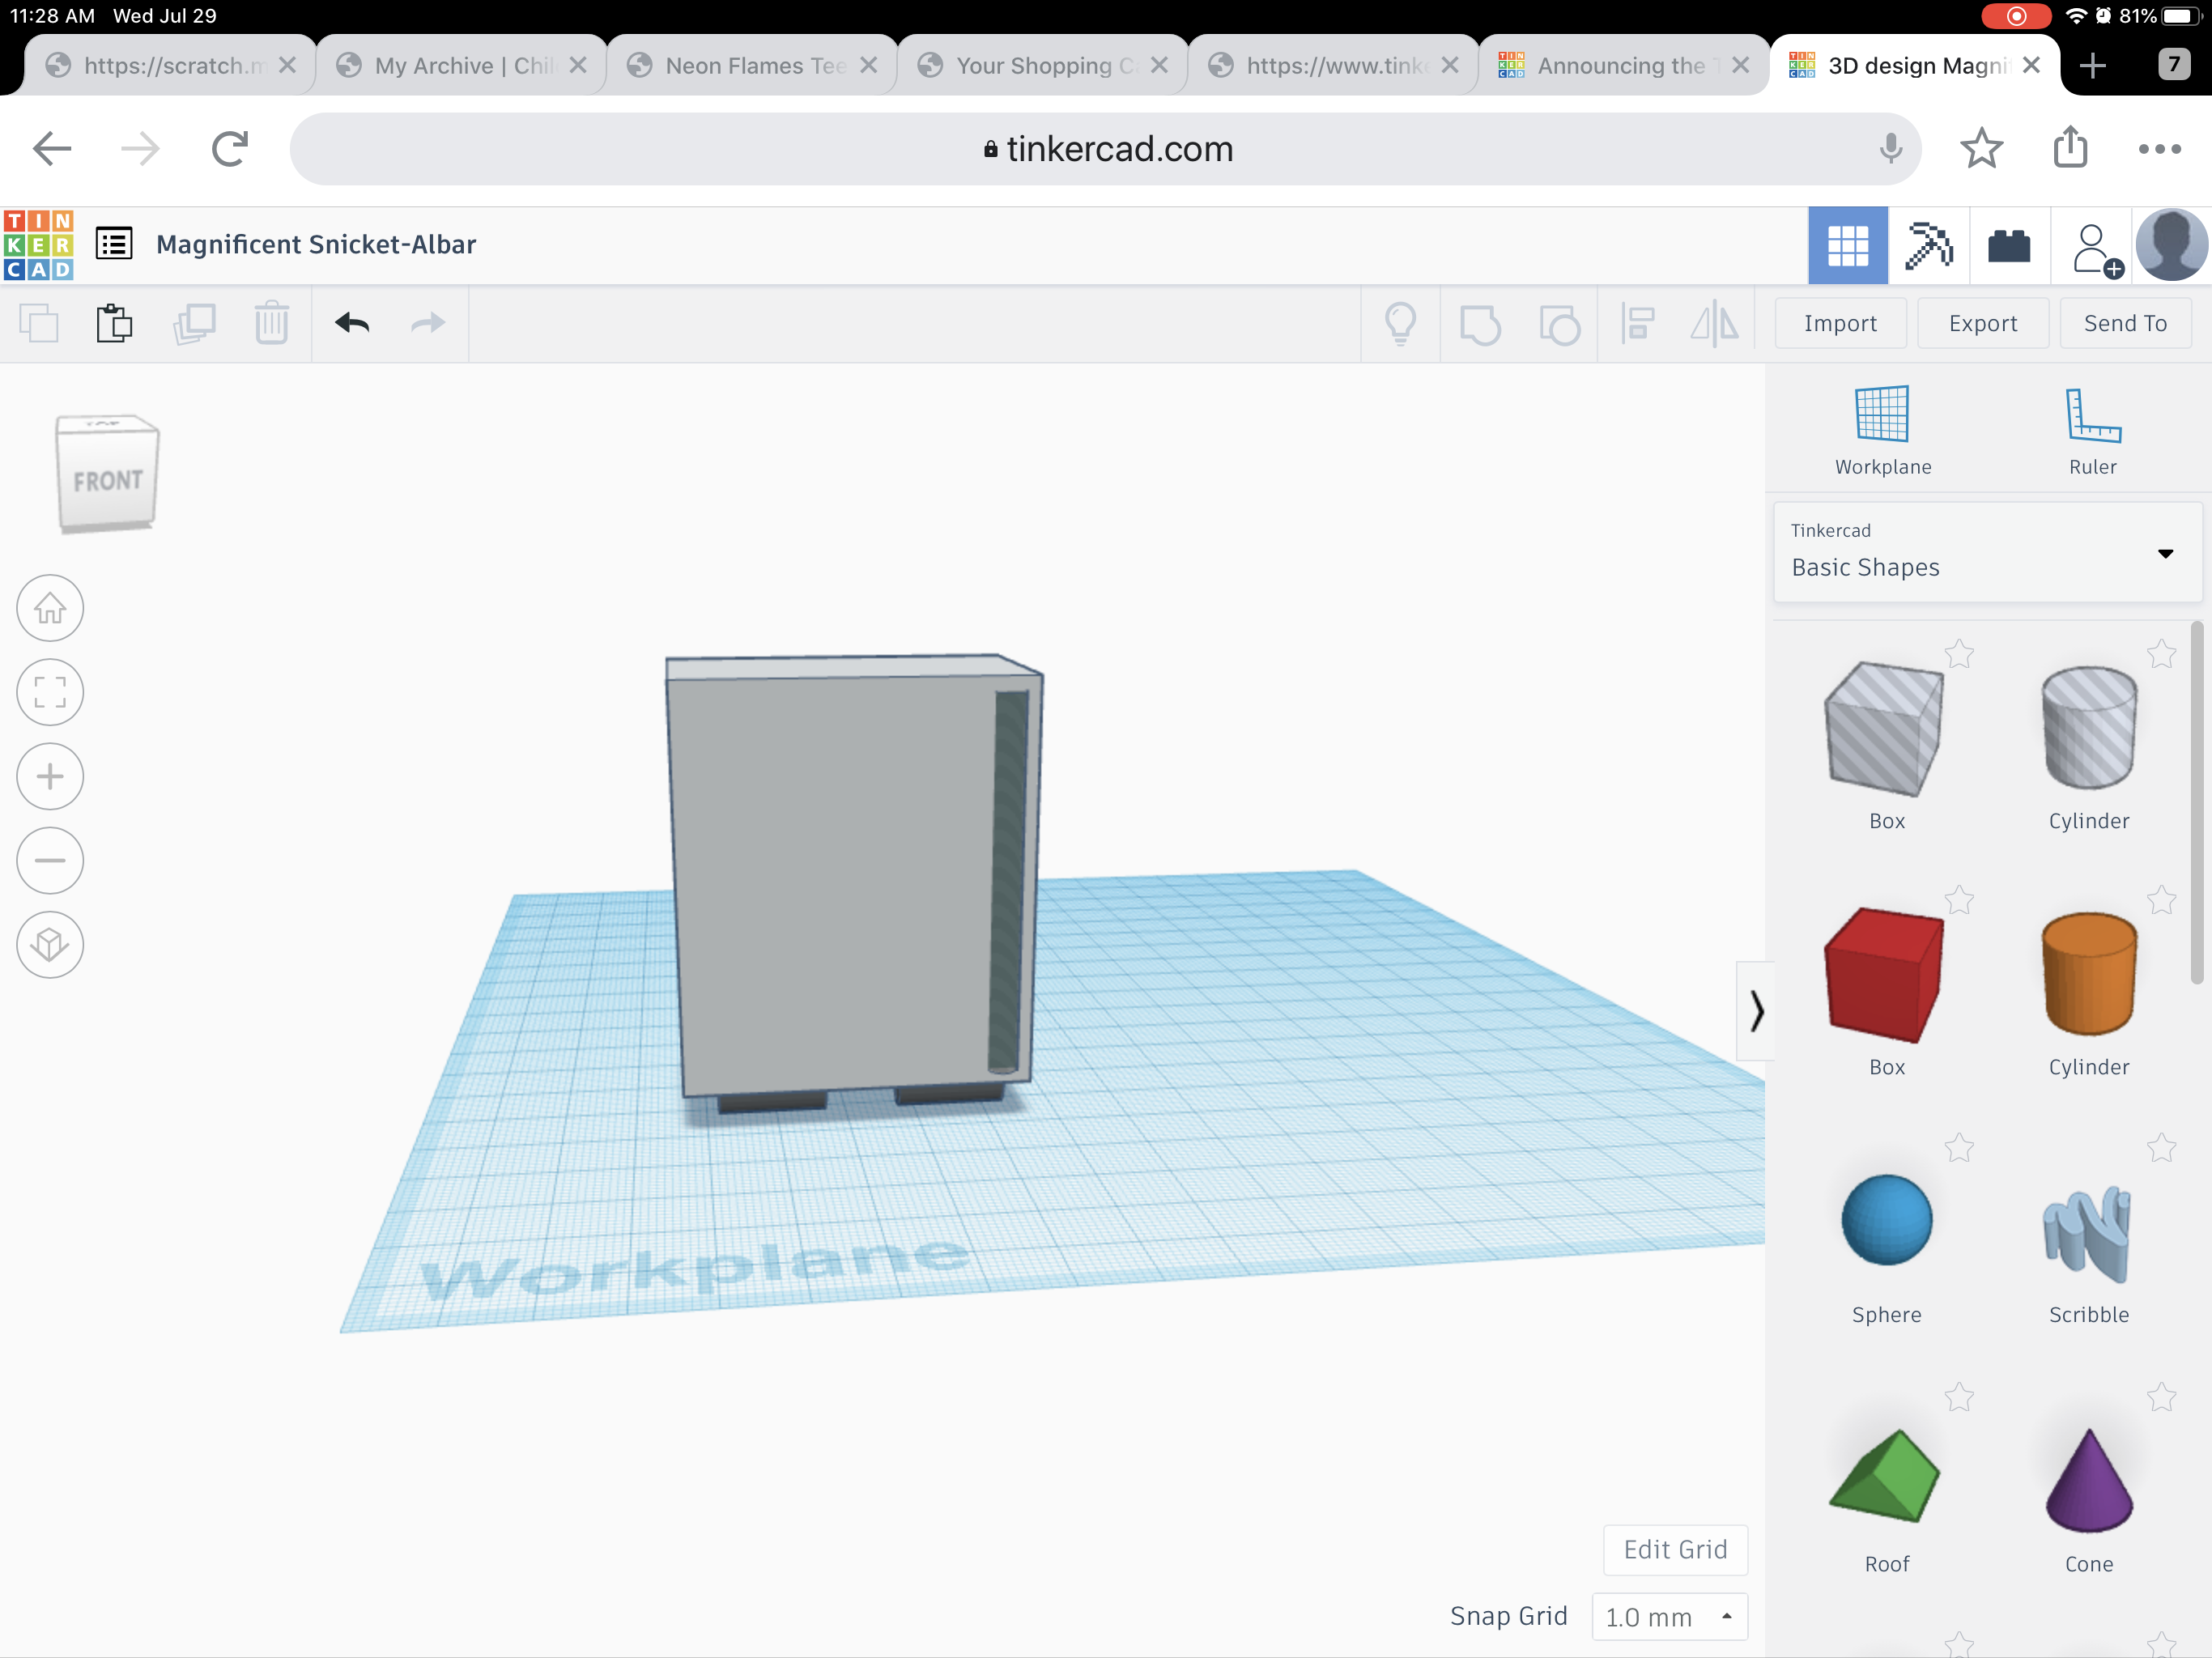Select the purple Cone shape

(2089, 1480)
